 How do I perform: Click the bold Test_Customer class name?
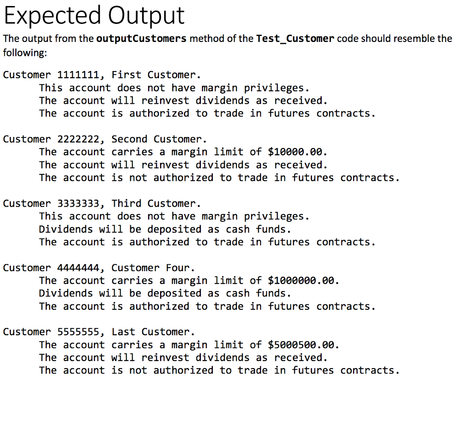click(x=295, y=39)
